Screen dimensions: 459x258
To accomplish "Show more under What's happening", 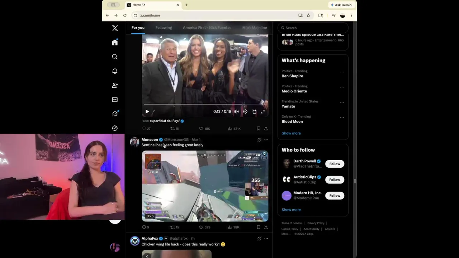I will (291, 133).
